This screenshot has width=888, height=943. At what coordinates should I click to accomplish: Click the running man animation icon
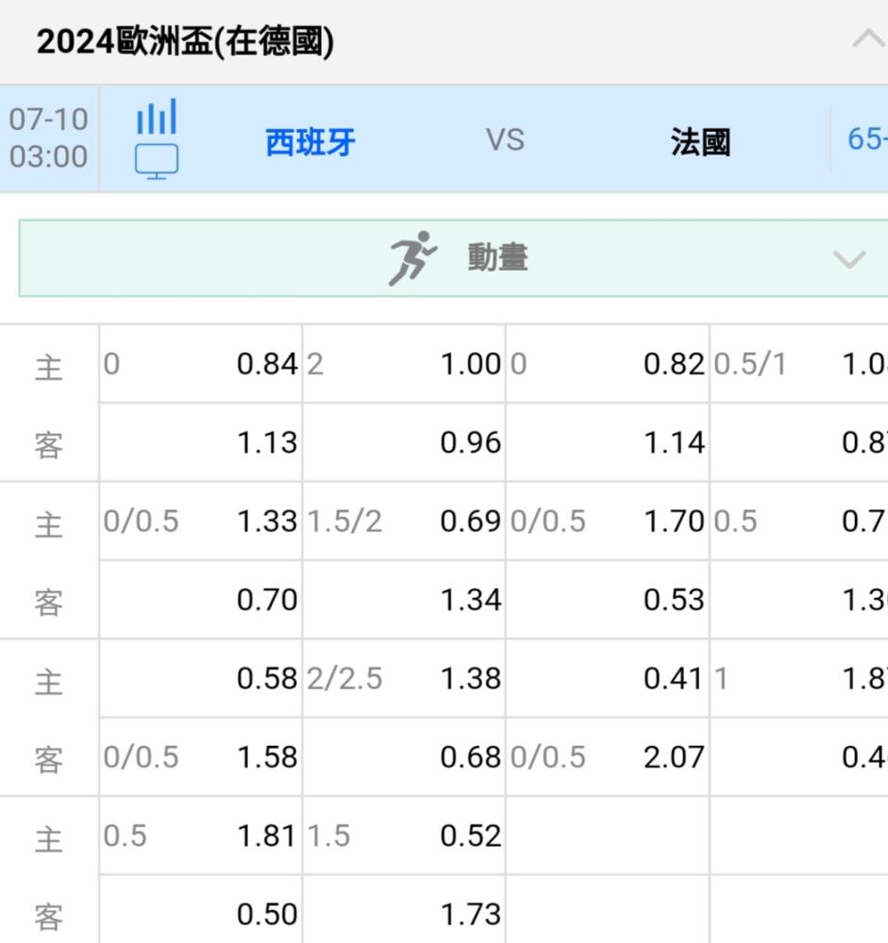pos(412,257)
